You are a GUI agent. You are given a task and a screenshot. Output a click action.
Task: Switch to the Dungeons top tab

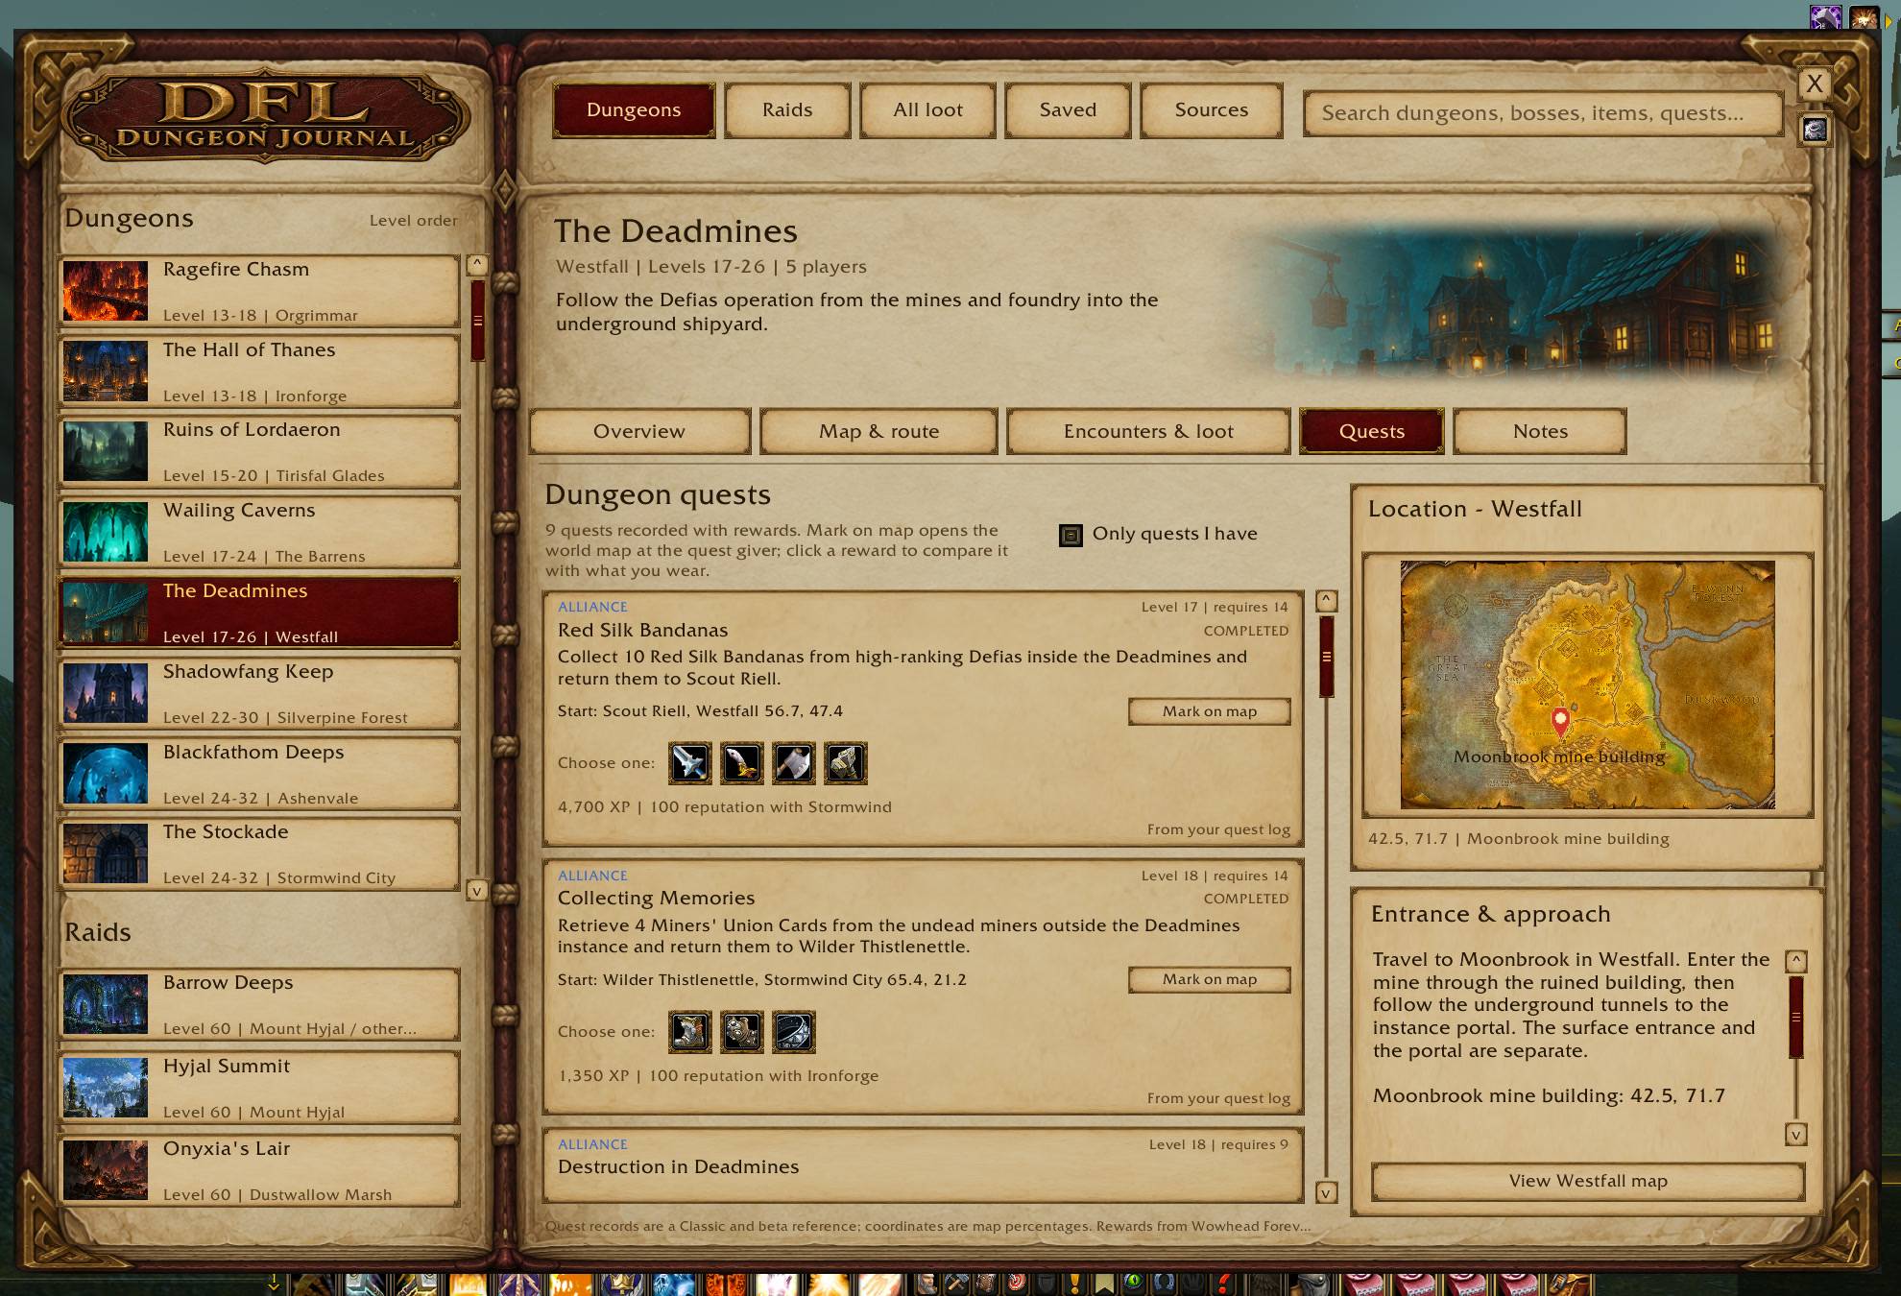(634, 110)
